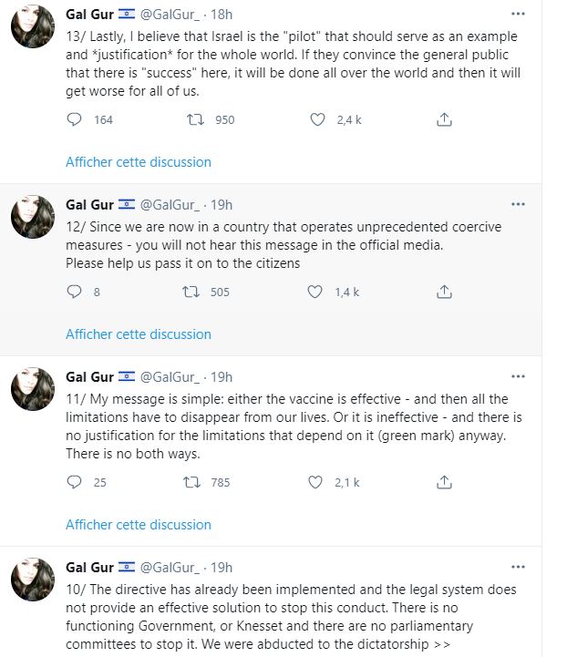This screenshot has height=657, width=567.
Task: Click 'Afficher cette discussion' under tweet 13/
Action: (x=139, y=162)
